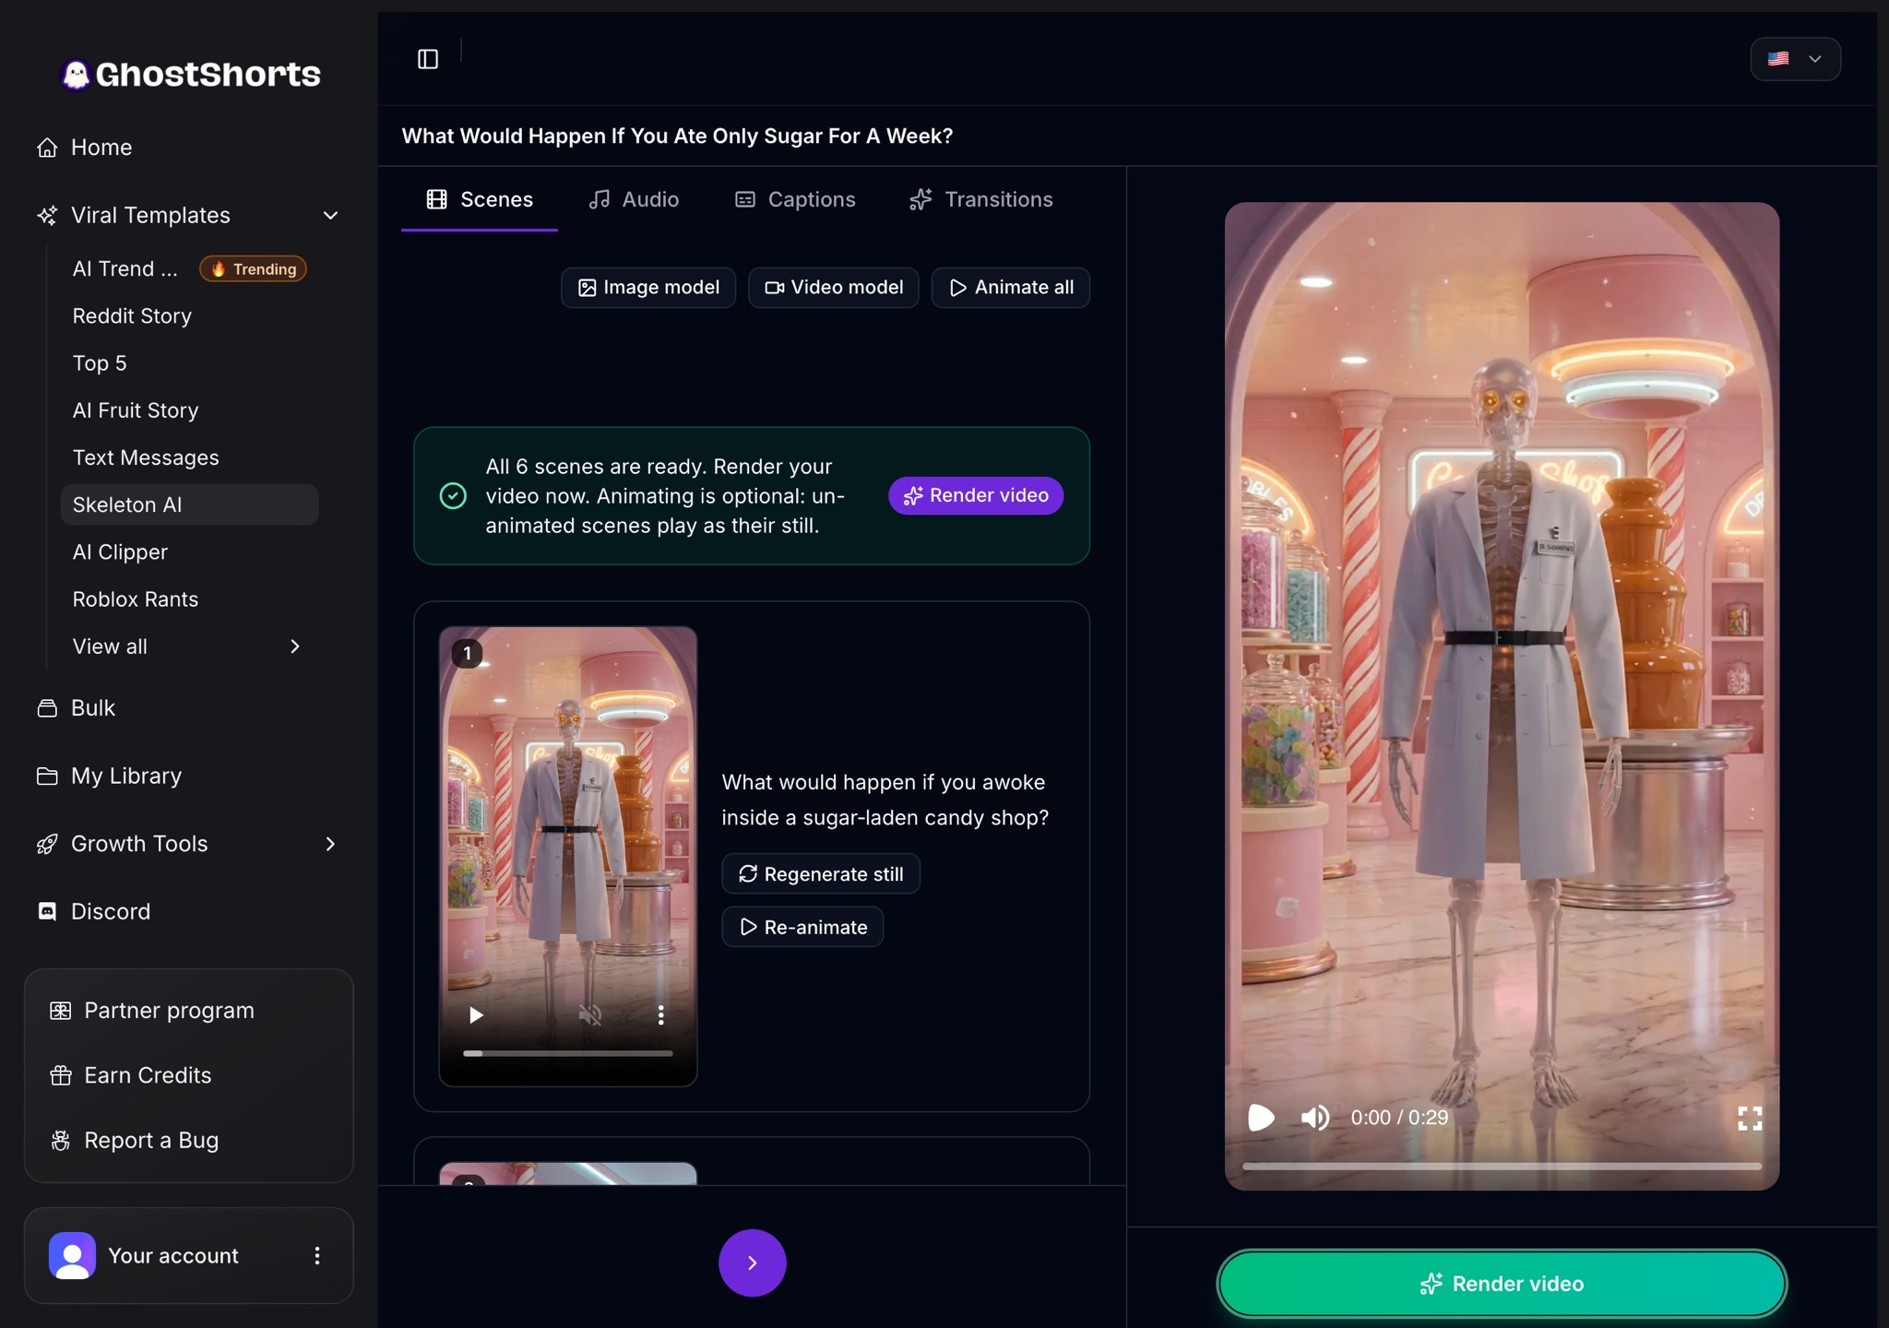The image size is (1889, 1328).
Task: Click the user avatar icon
Action: point(72,1256)
